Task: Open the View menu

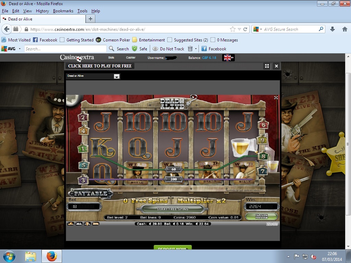Action: pyautogui.click(x=27, y=11)
